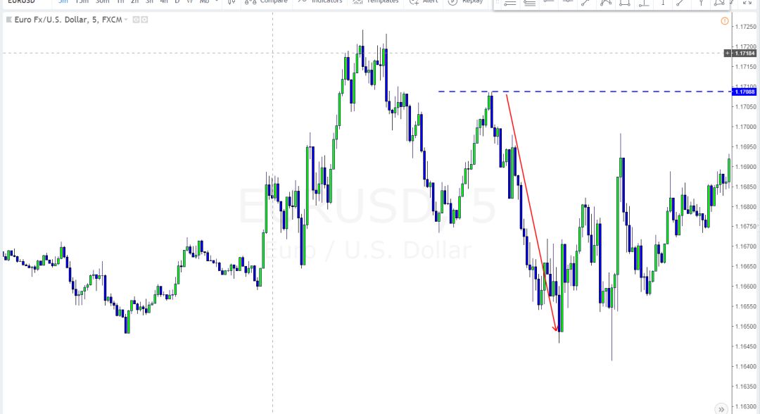Screen dimensions: 760x414
Task: Create an Alert from toolbar
Action: click(x=424, y=2)
